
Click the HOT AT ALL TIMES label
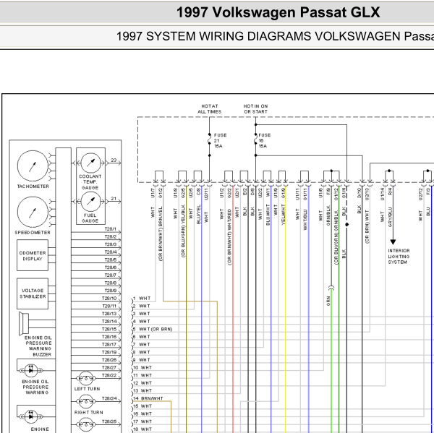[x=210, y=108]
